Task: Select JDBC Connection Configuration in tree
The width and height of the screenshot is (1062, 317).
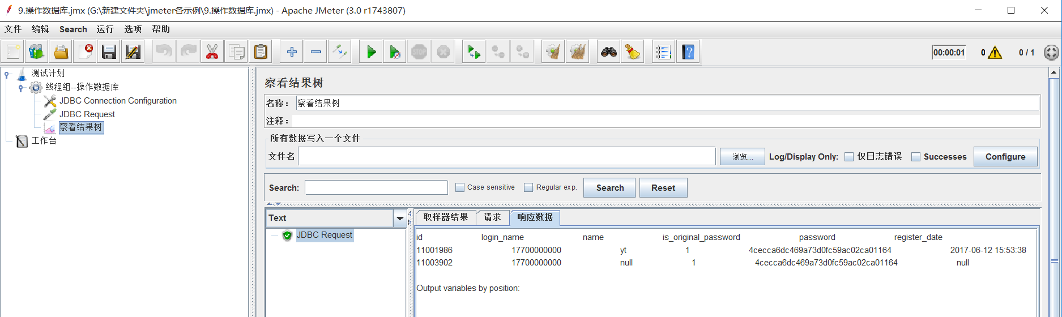Action: 118,101
